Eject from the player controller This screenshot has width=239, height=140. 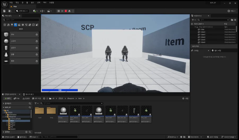[69, 11]
